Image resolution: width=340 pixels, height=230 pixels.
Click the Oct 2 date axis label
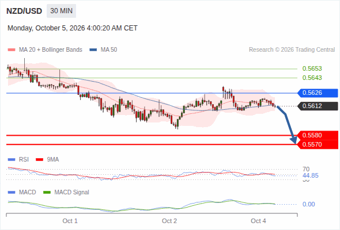pyautogui.click(x=169, y=221)
